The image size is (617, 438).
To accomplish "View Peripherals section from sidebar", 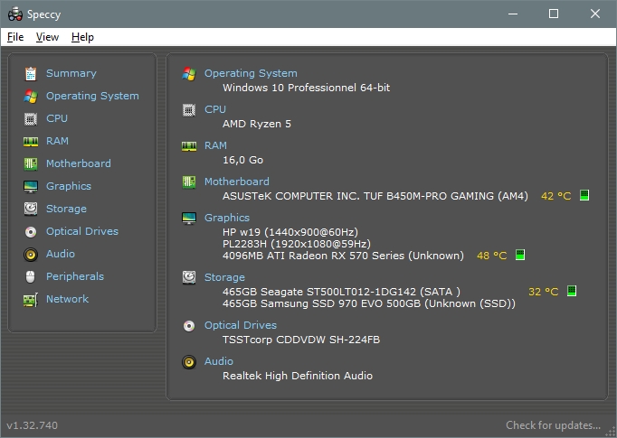I will (x=75, y=276).
